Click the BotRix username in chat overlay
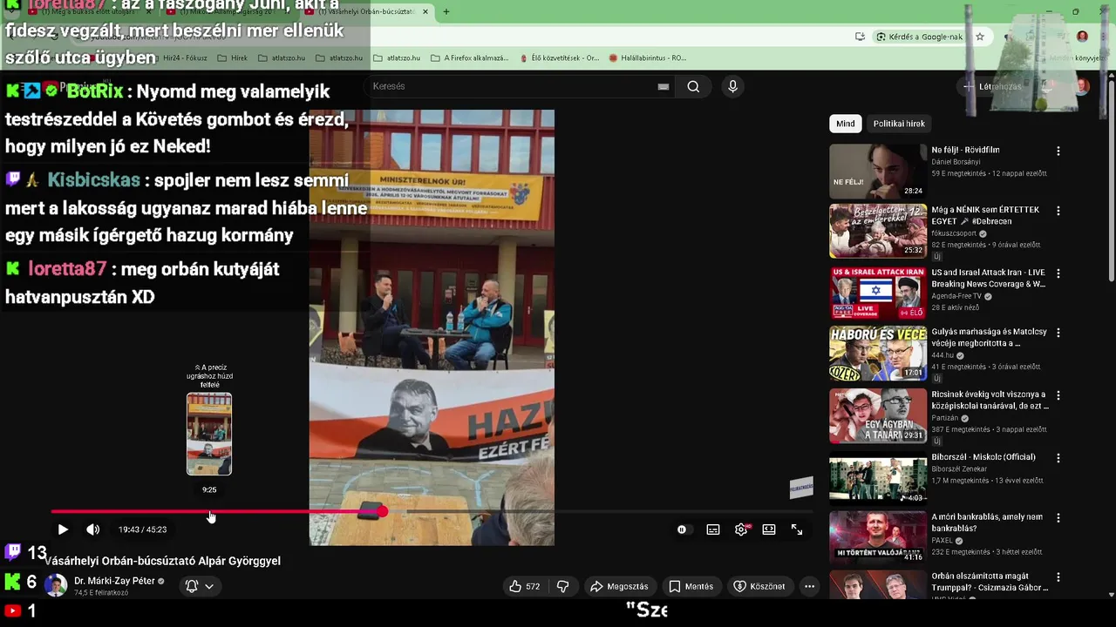Viewport: 1116px width, 627px height. [x=95, y=91]
